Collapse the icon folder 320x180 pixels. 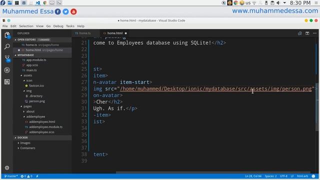(29, 80)
